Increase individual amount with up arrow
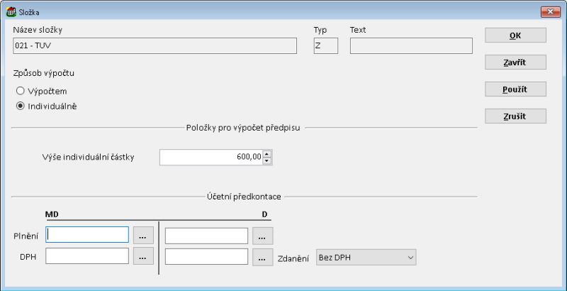The image size is (567, 291). click(267, 153)
